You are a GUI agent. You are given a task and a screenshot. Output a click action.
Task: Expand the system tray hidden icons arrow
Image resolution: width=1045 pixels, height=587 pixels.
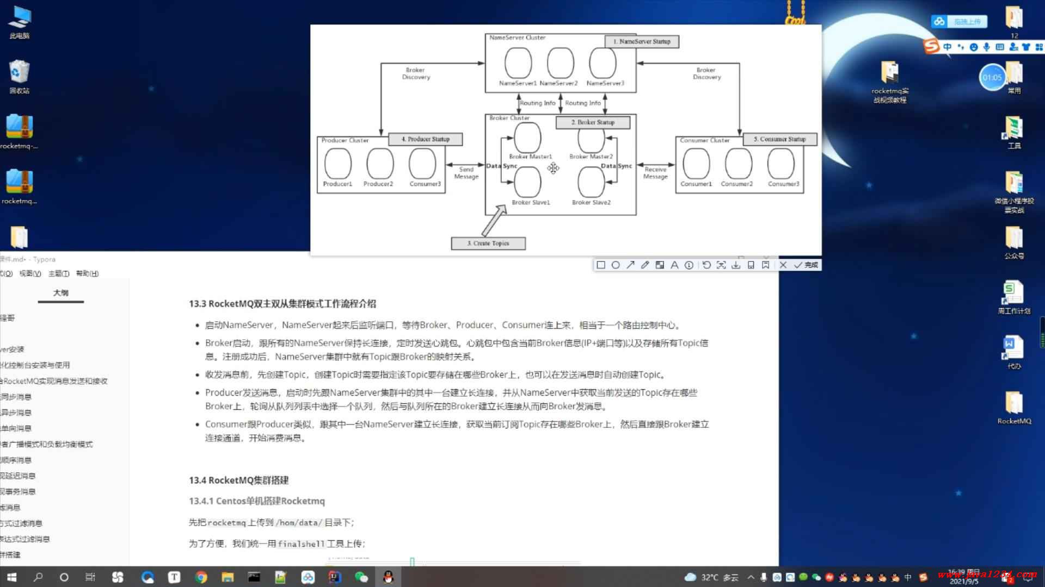tap(751, 577)
